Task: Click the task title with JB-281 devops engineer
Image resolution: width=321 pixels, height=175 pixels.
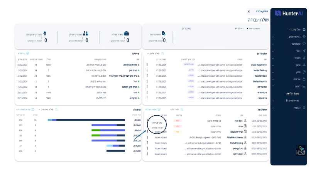Action: [205, 137]
